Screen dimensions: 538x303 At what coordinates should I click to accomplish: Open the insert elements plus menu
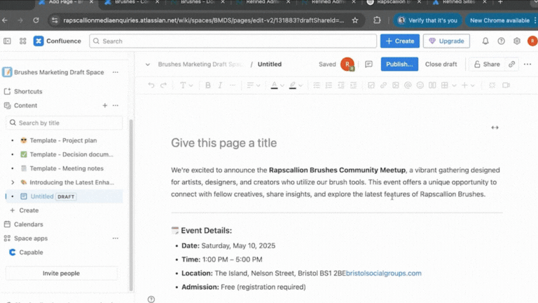[x=468, y=85]
